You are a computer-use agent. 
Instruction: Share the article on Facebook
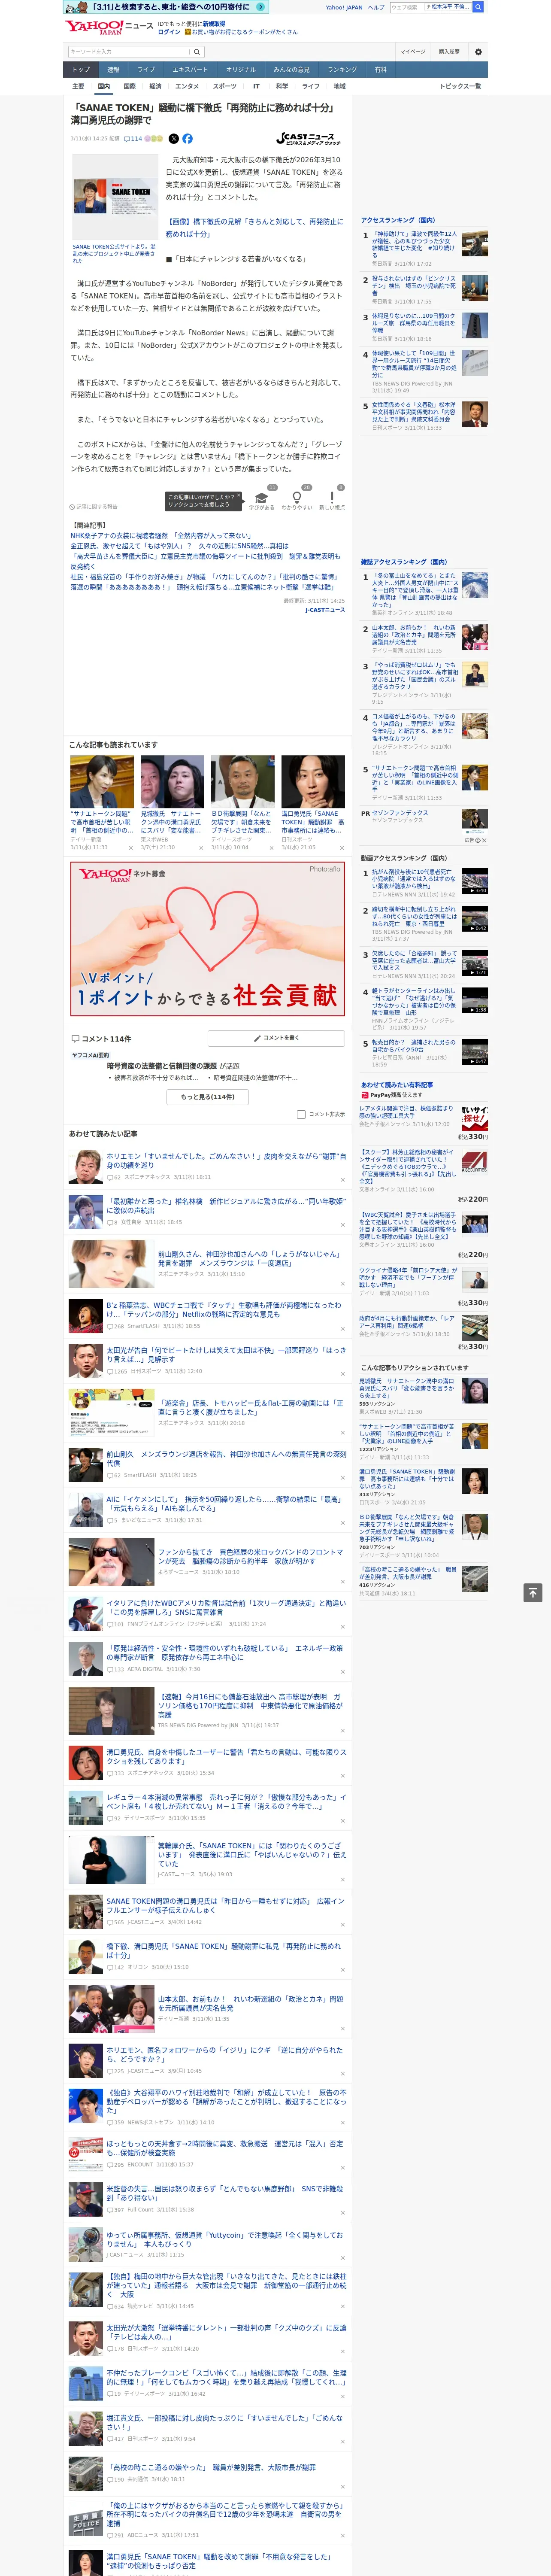pos(187,139)
